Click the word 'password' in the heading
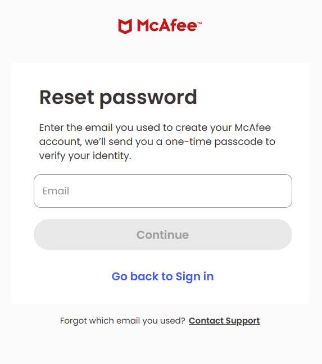The image size is (322, 364). pos(148,98)
